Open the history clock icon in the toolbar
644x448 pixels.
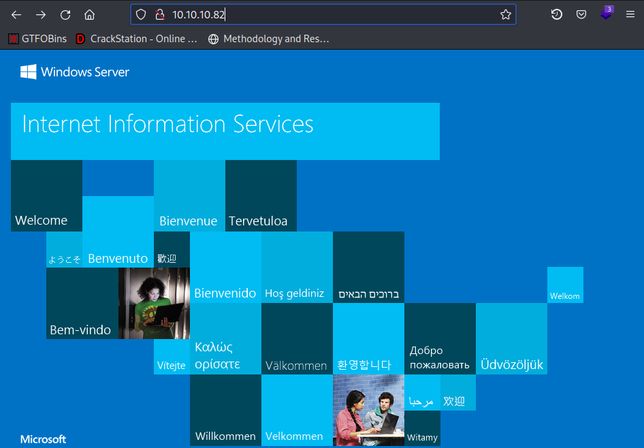point(556,15)
